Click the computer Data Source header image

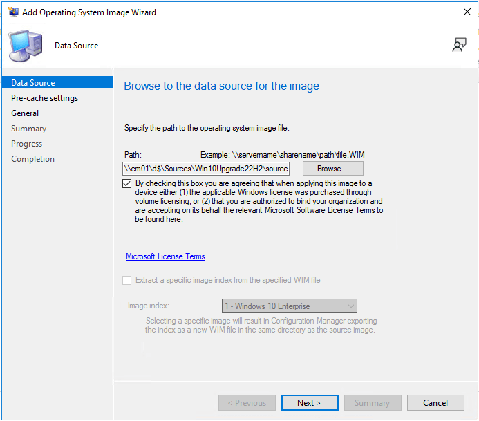point(25,46)
